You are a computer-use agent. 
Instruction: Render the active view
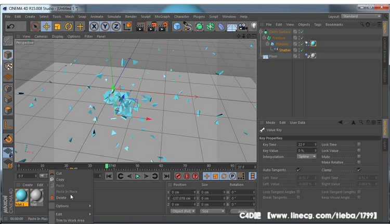(140, 27)
